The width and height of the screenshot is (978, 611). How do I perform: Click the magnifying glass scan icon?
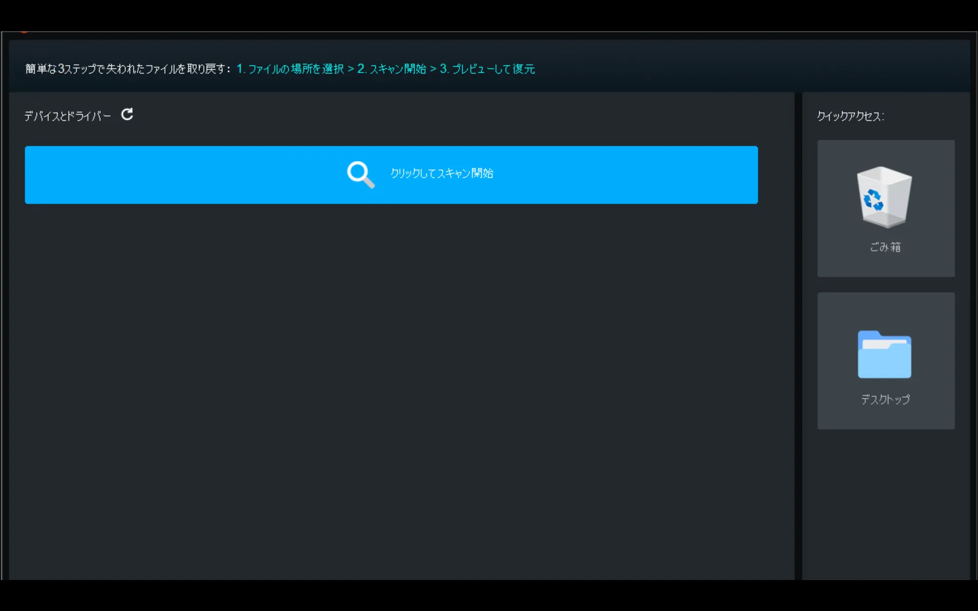click(360, 175)
